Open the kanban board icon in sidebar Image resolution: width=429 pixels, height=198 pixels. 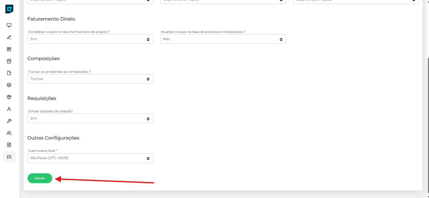[x=9, y=49]
